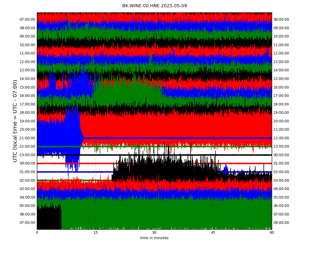Screen dimensions: 309x255
Task: Click the 20:00:00 UTC label on left axis
Action: (x=27, y=130)
